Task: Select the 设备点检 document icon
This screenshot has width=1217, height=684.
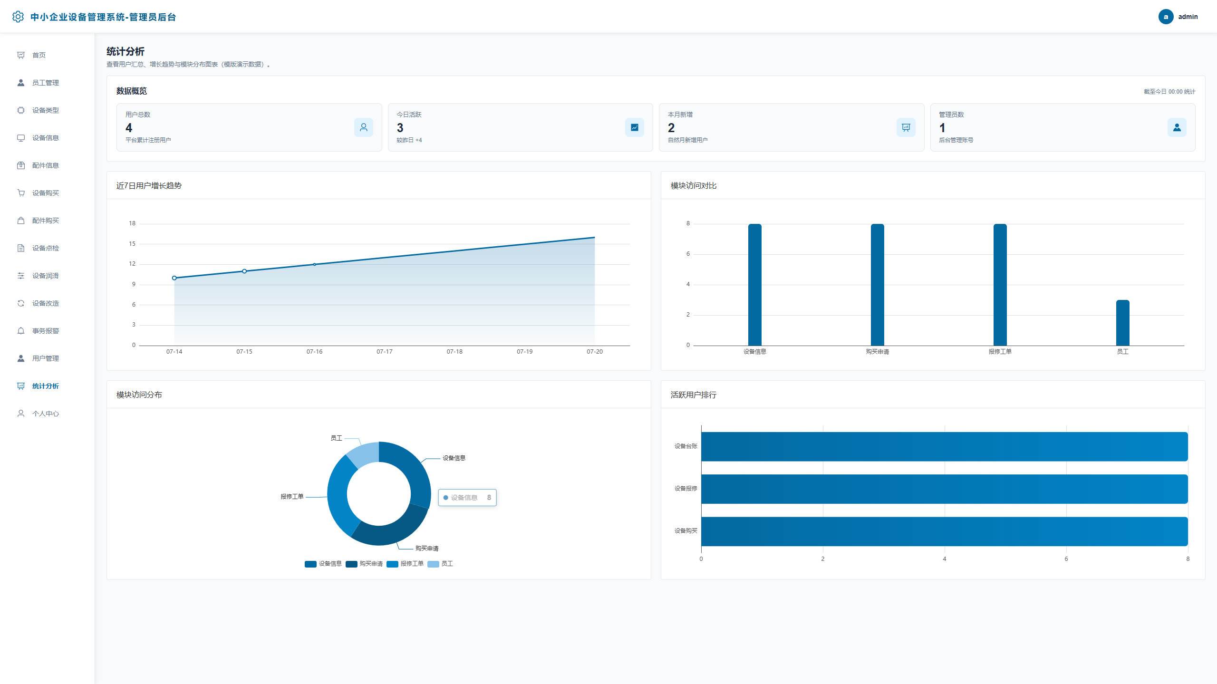Action: coord(21,248)
